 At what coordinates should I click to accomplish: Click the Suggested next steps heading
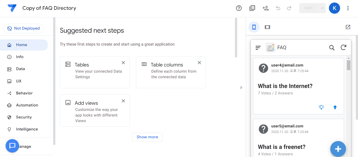pos(92,30)
